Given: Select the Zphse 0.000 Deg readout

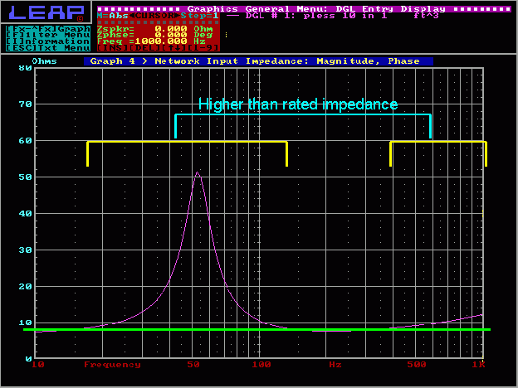Looking at the screenshot, I should pyautogui.click(x=155, y=35).
